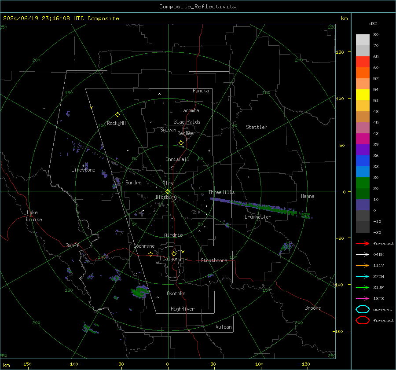The width and height of the screenshot is (396, 370).
Task: Click the red forecast arrow in legend
Action: pyautogui.click(x=363, y=243)
